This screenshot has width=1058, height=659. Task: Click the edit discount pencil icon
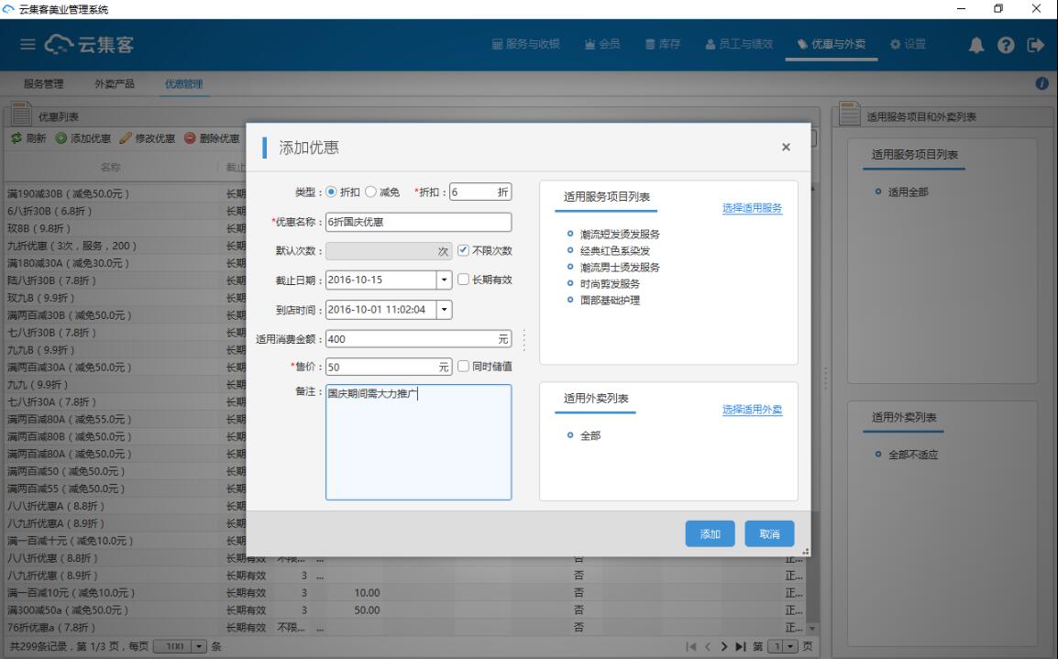126,137
